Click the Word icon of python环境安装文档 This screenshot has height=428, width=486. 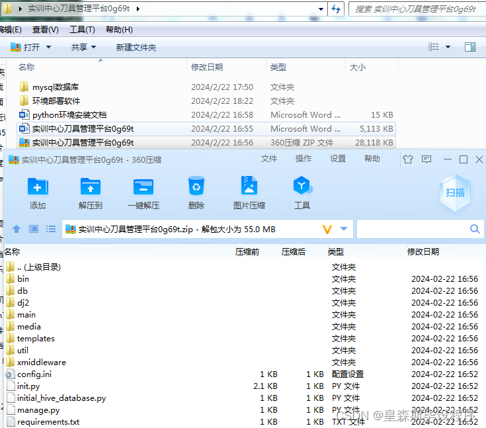24,114
